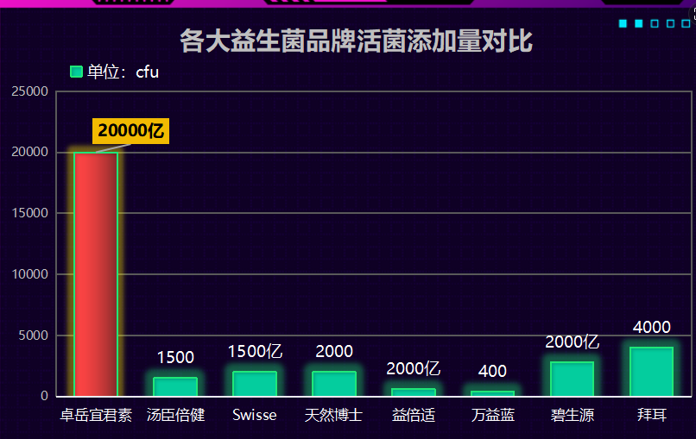
Task: Click the 天然博士 axis label
Action: (334, 415)
